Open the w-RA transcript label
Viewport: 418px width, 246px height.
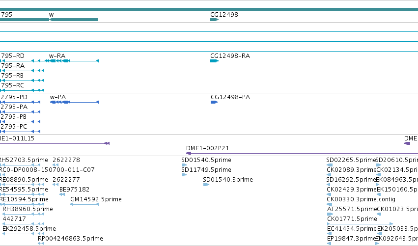pyautogui.click(x=57, y=55)
